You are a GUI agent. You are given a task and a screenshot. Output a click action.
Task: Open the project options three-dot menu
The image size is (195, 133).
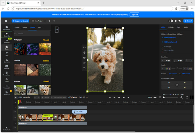point(45,21)
